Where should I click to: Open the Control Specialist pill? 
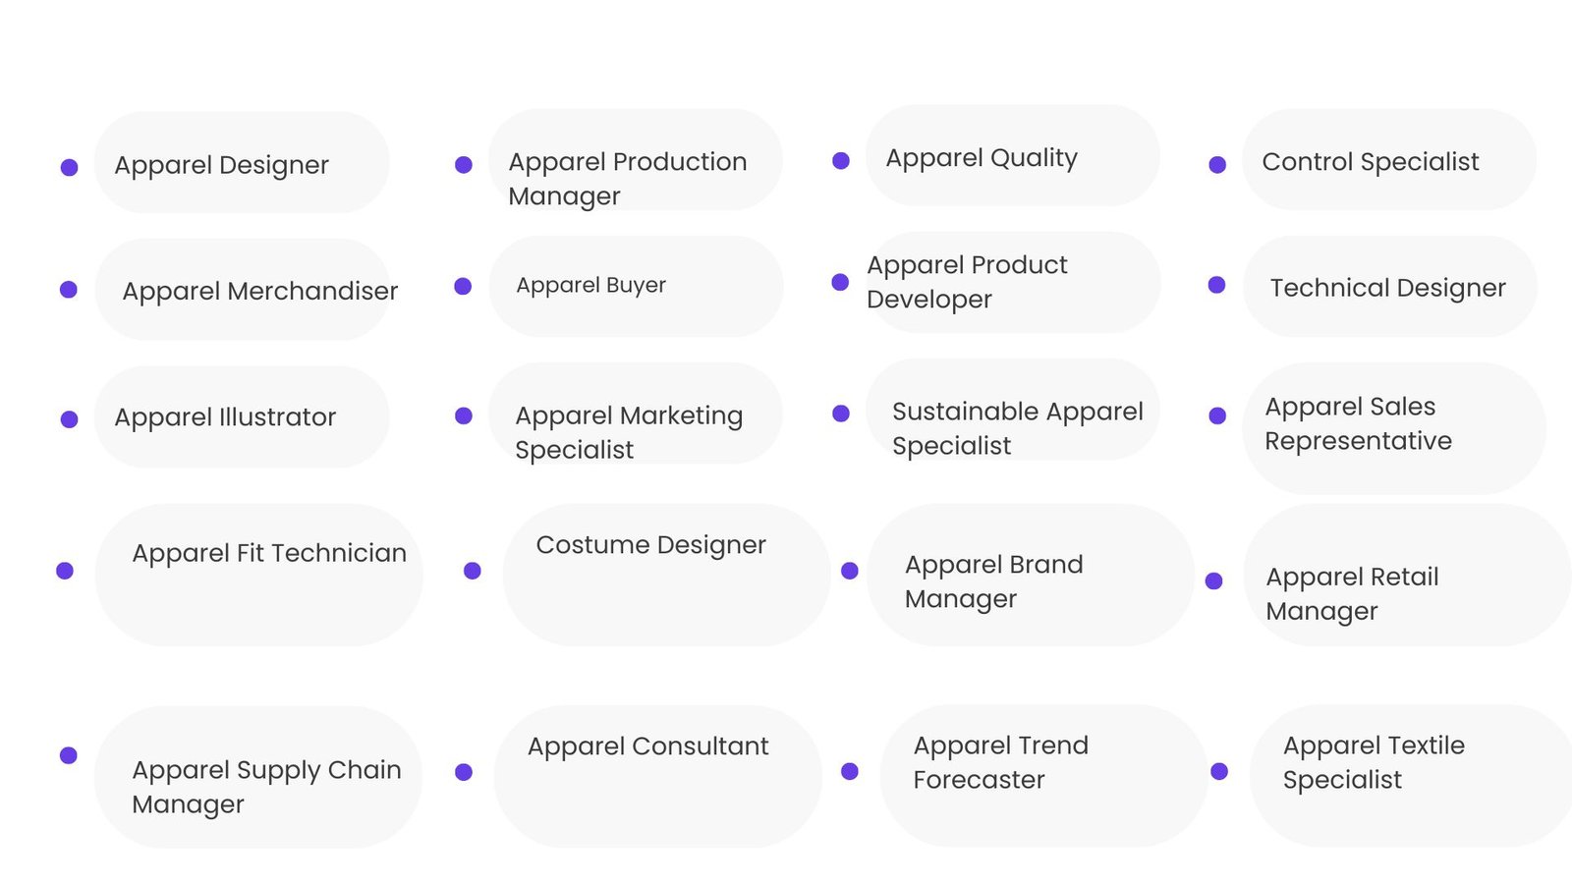(1388, 160)
